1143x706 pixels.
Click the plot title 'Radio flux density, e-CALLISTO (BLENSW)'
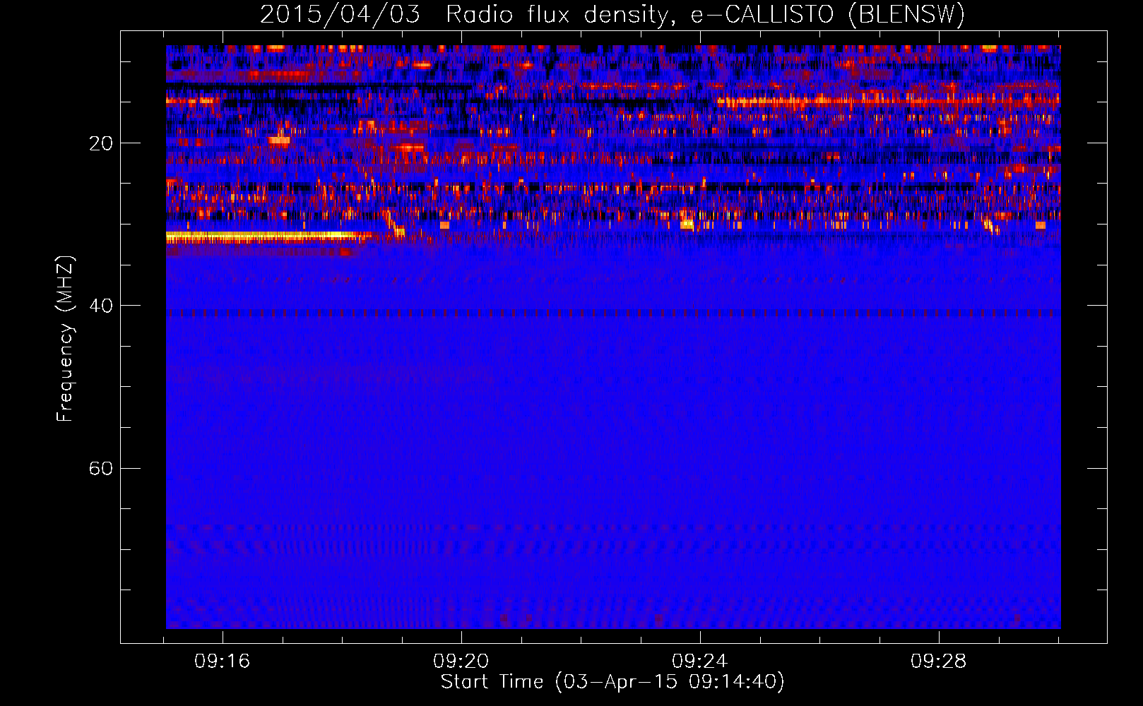[x=705, y=15]
